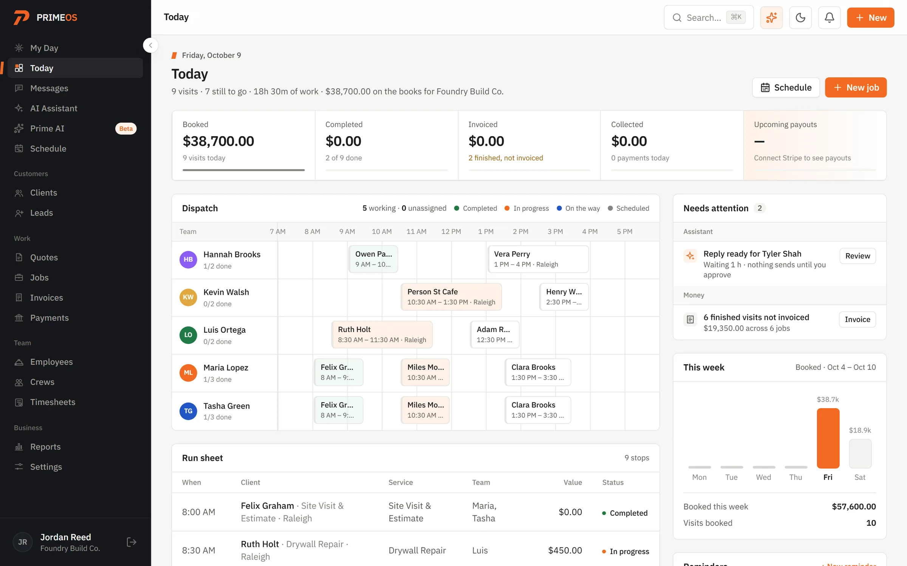Create a New job

(856, 88)
